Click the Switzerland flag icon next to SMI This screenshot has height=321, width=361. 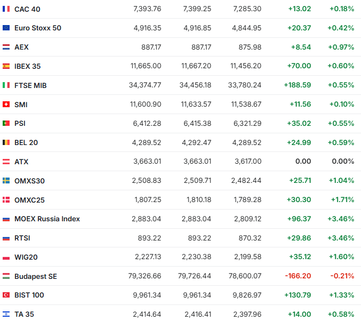6,105
